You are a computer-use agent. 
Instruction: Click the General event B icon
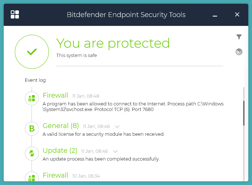32,128
